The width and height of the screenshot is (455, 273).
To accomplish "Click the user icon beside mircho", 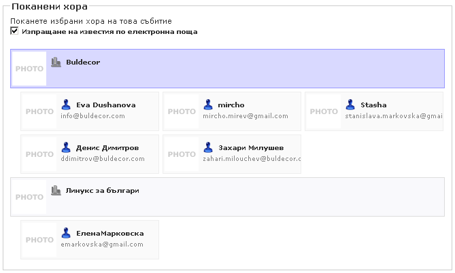I will 208,105.
